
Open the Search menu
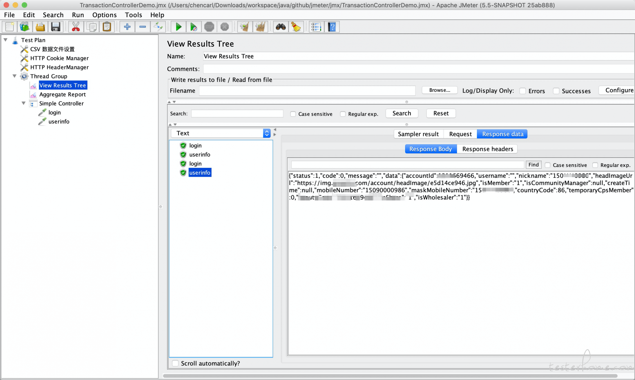point(53,15)
